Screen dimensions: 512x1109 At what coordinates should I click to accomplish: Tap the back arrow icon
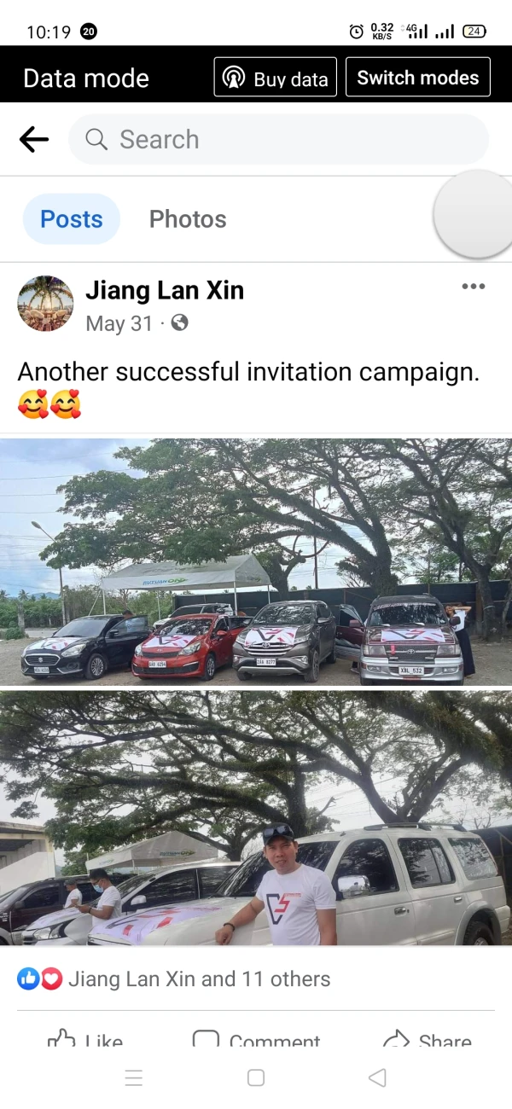tap(34, 139)
